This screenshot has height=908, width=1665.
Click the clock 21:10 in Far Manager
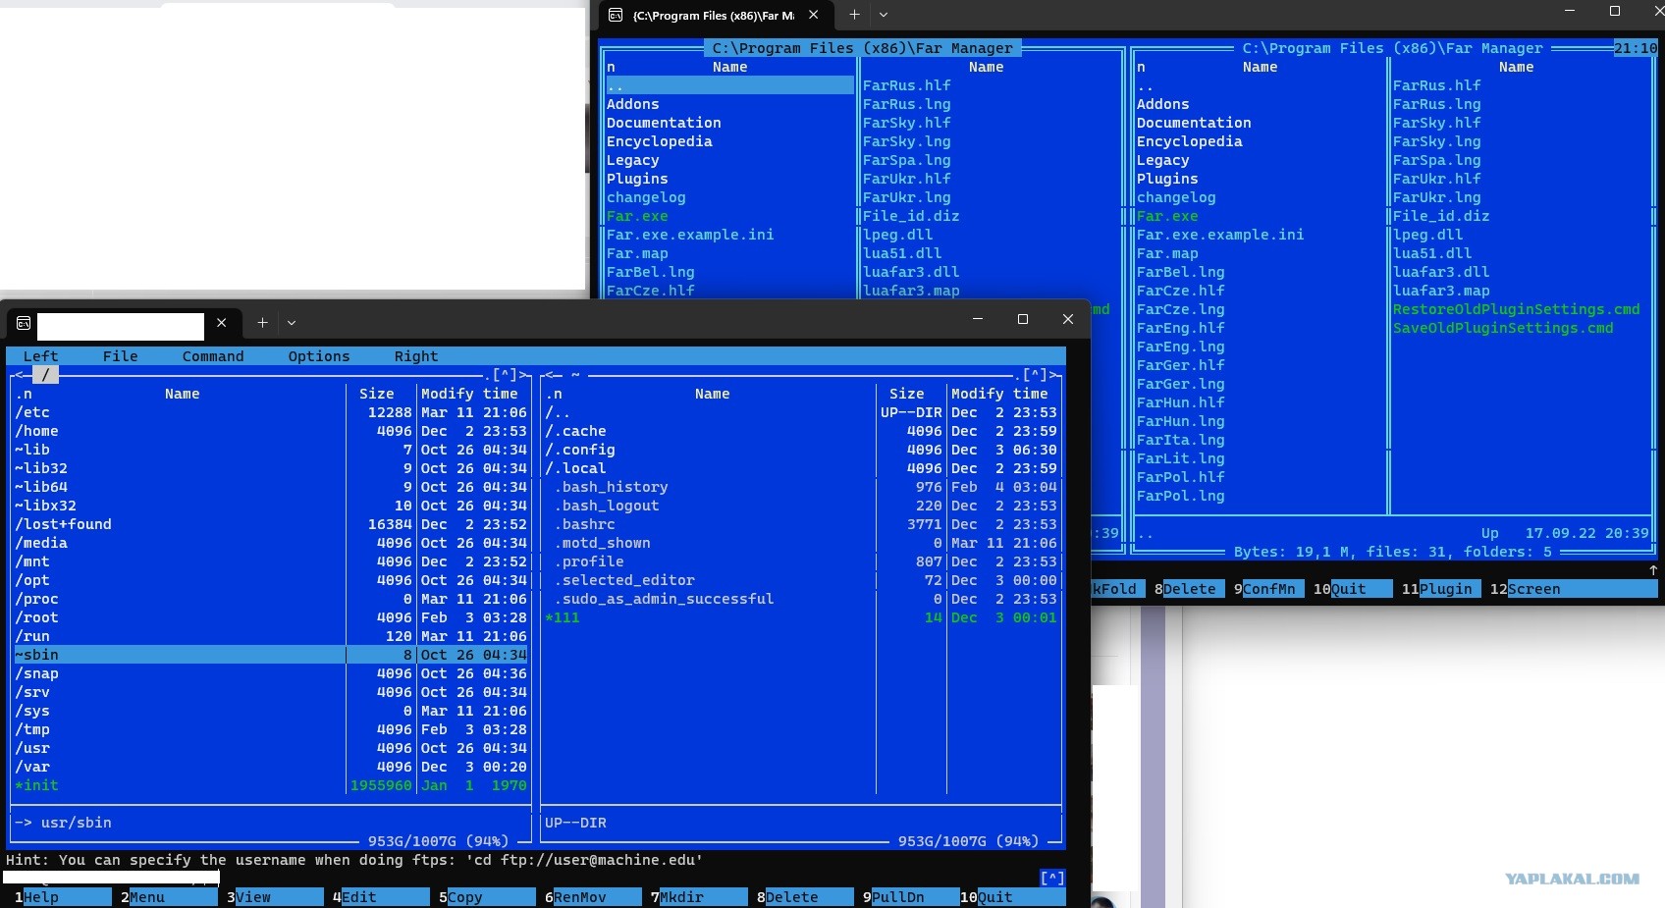(x=1636, y=48)
